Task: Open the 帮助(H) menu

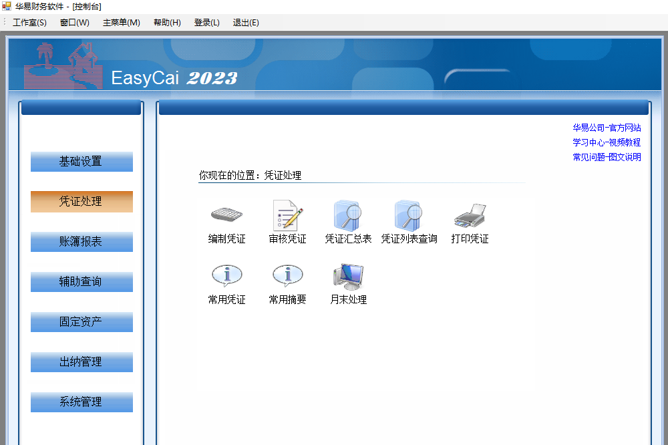Action: point(167,23)
